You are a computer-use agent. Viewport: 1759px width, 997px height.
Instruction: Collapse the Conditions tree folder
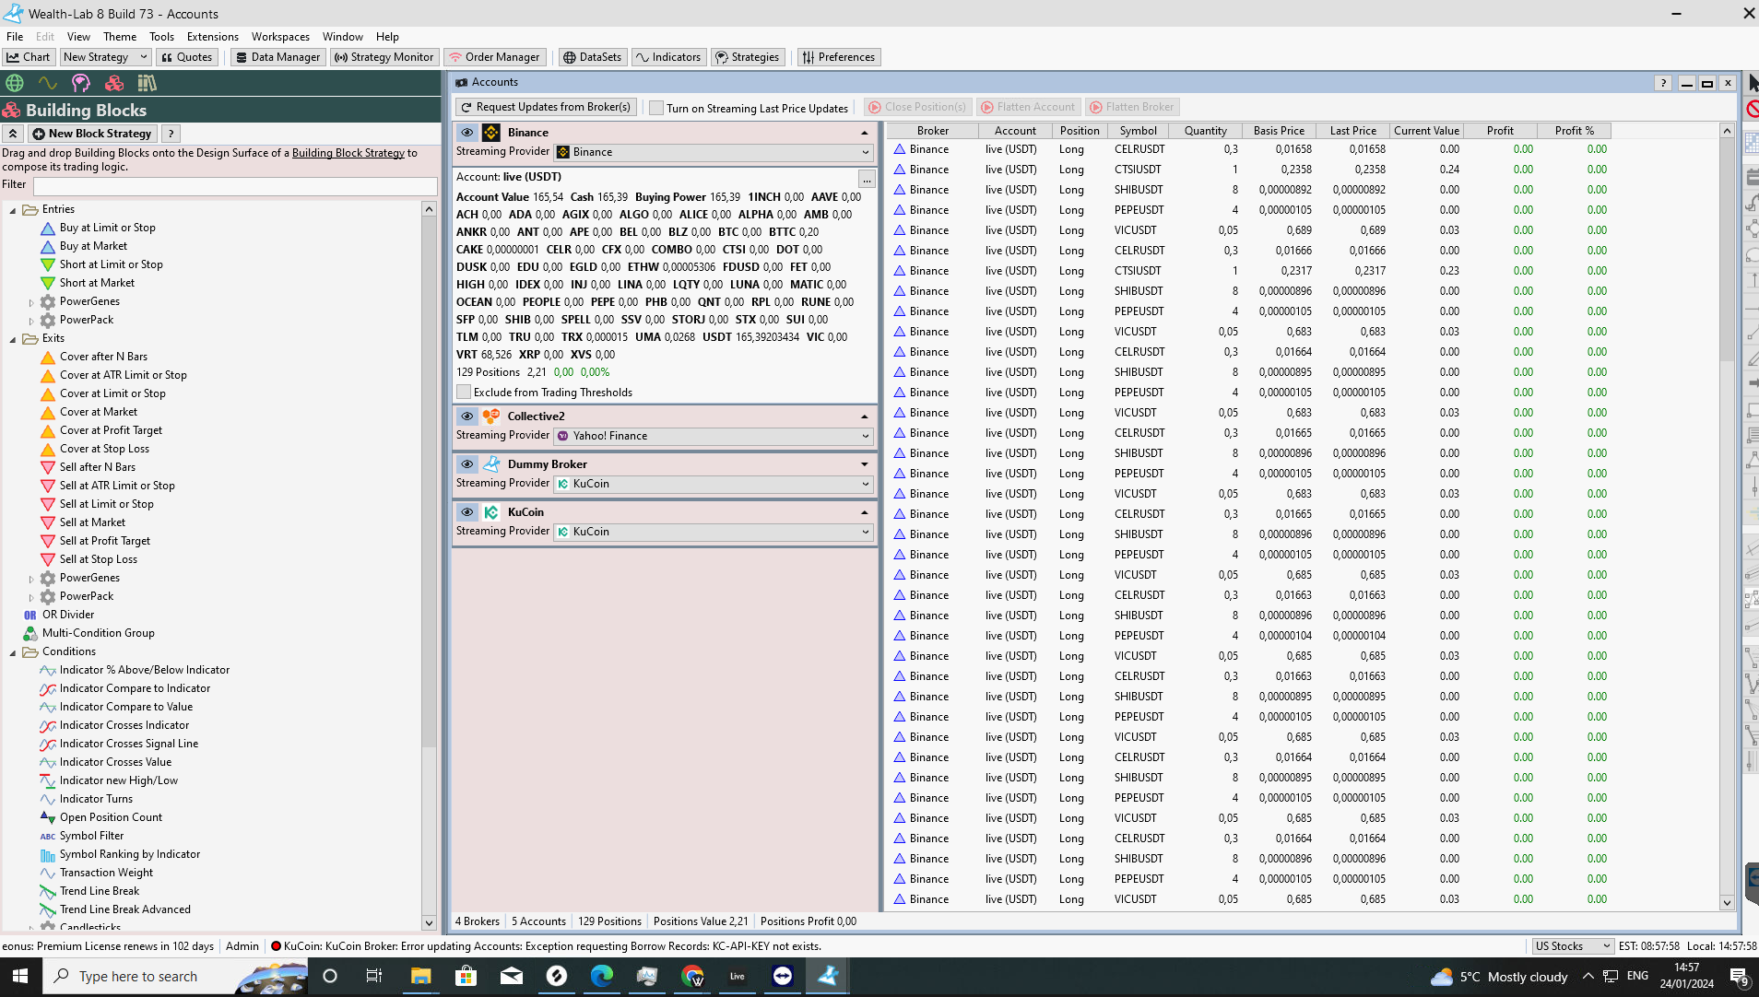point(13,652)
